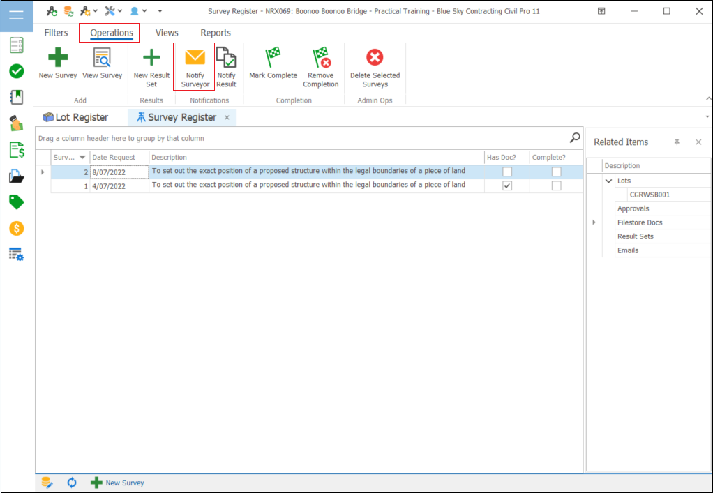
Task: Uncheck Has Doc checkbox for survey 1
Action: coord(507,185)
